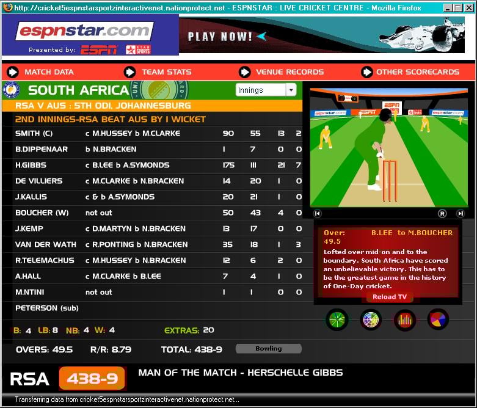477x408 pixels.
Task: Click the R/R: 8.79 text
Action: 111,349
